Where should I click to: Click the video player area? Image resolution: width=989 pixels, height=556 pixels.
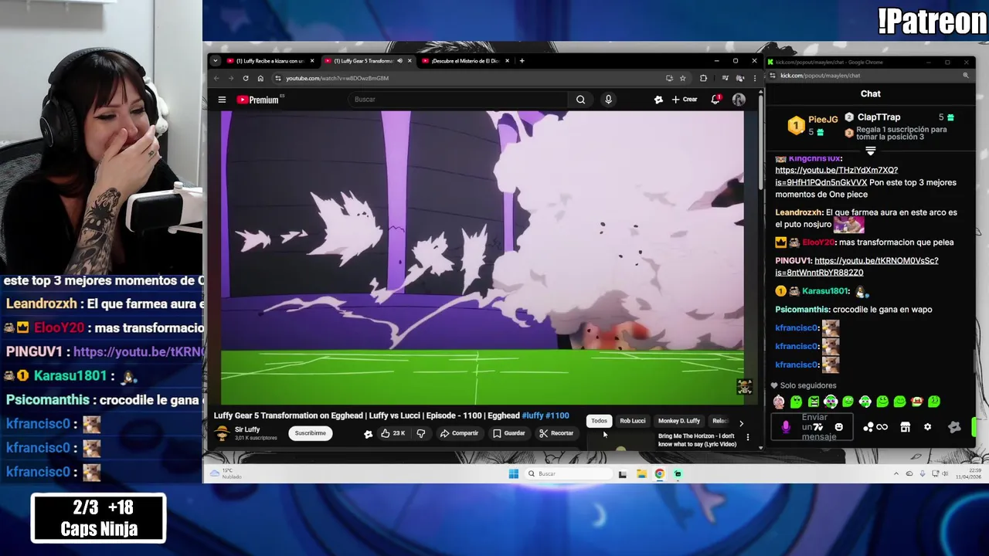click(482, 257)
